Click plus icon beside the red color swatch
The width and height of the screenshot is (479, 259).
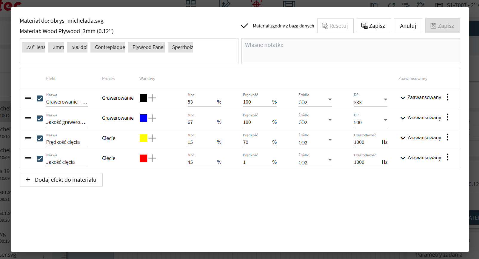click(x=152, y=158)
